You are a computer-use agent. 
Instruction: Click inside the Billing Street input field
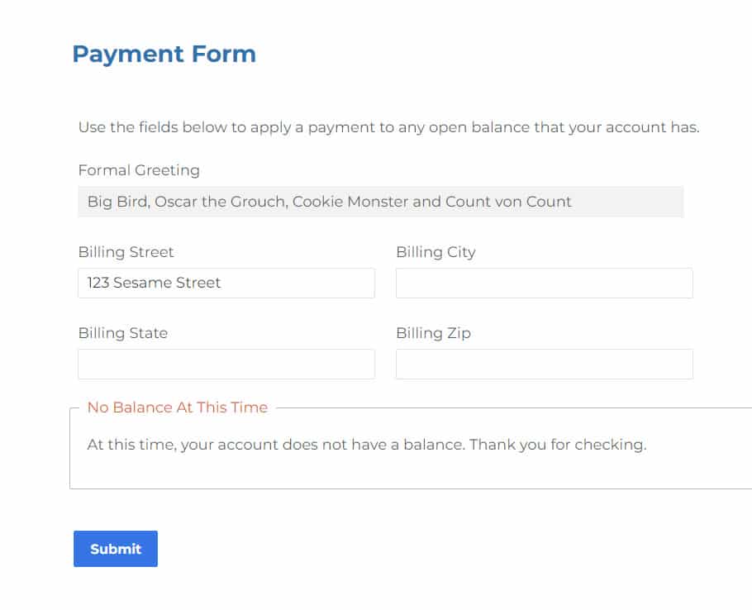226,283
